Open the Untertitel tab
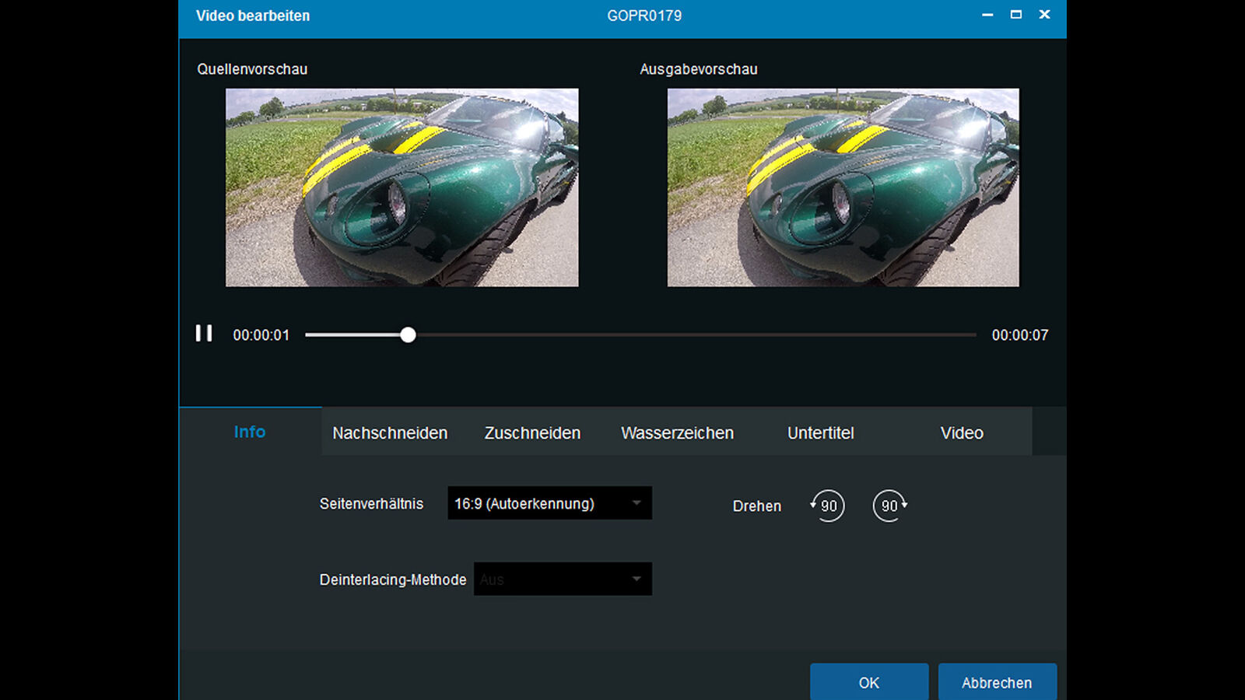Viewport: 1245px width, 700px height. click(820, 432)
